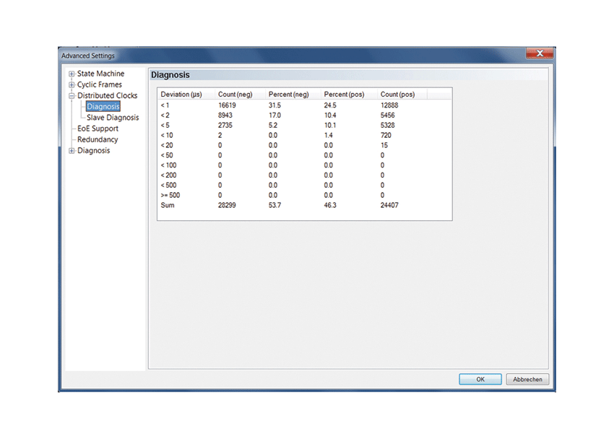
Task: Click the percent value 31.5
Action: click(274, 105)
